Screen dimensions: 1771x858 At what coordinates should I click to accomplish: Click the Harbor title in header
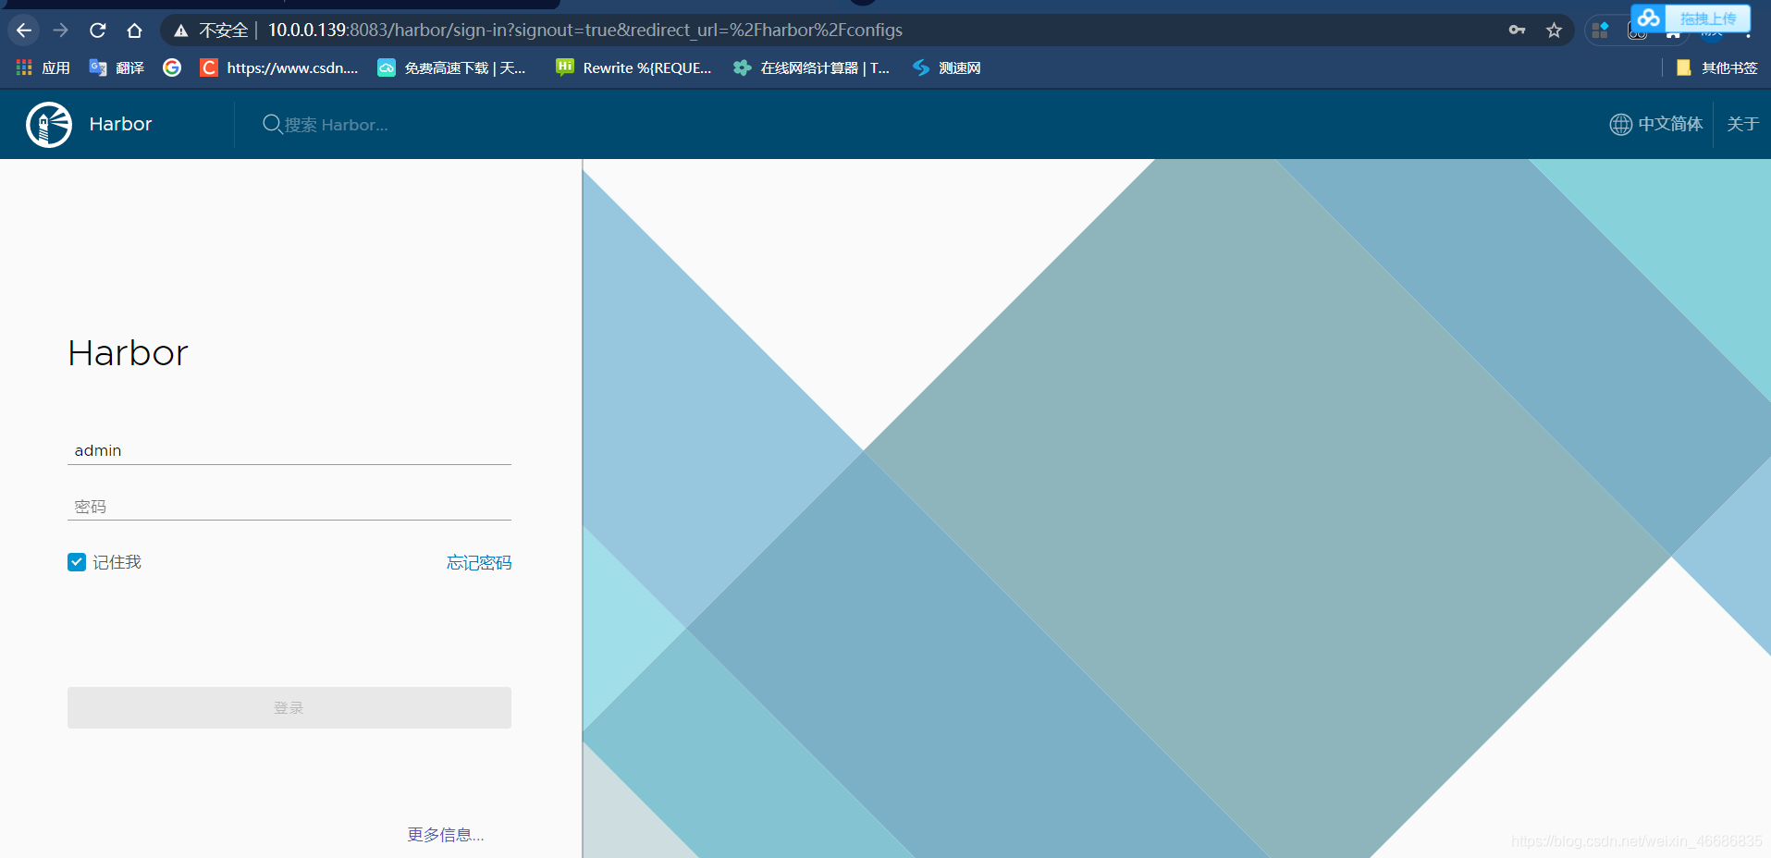pyautogui.click(x=120, y=124)
